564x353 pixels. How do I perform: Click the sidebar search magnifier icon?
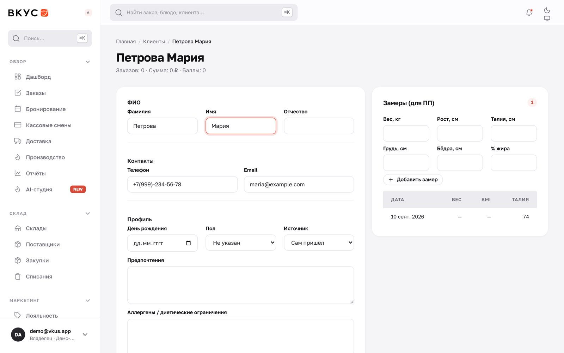16,38
